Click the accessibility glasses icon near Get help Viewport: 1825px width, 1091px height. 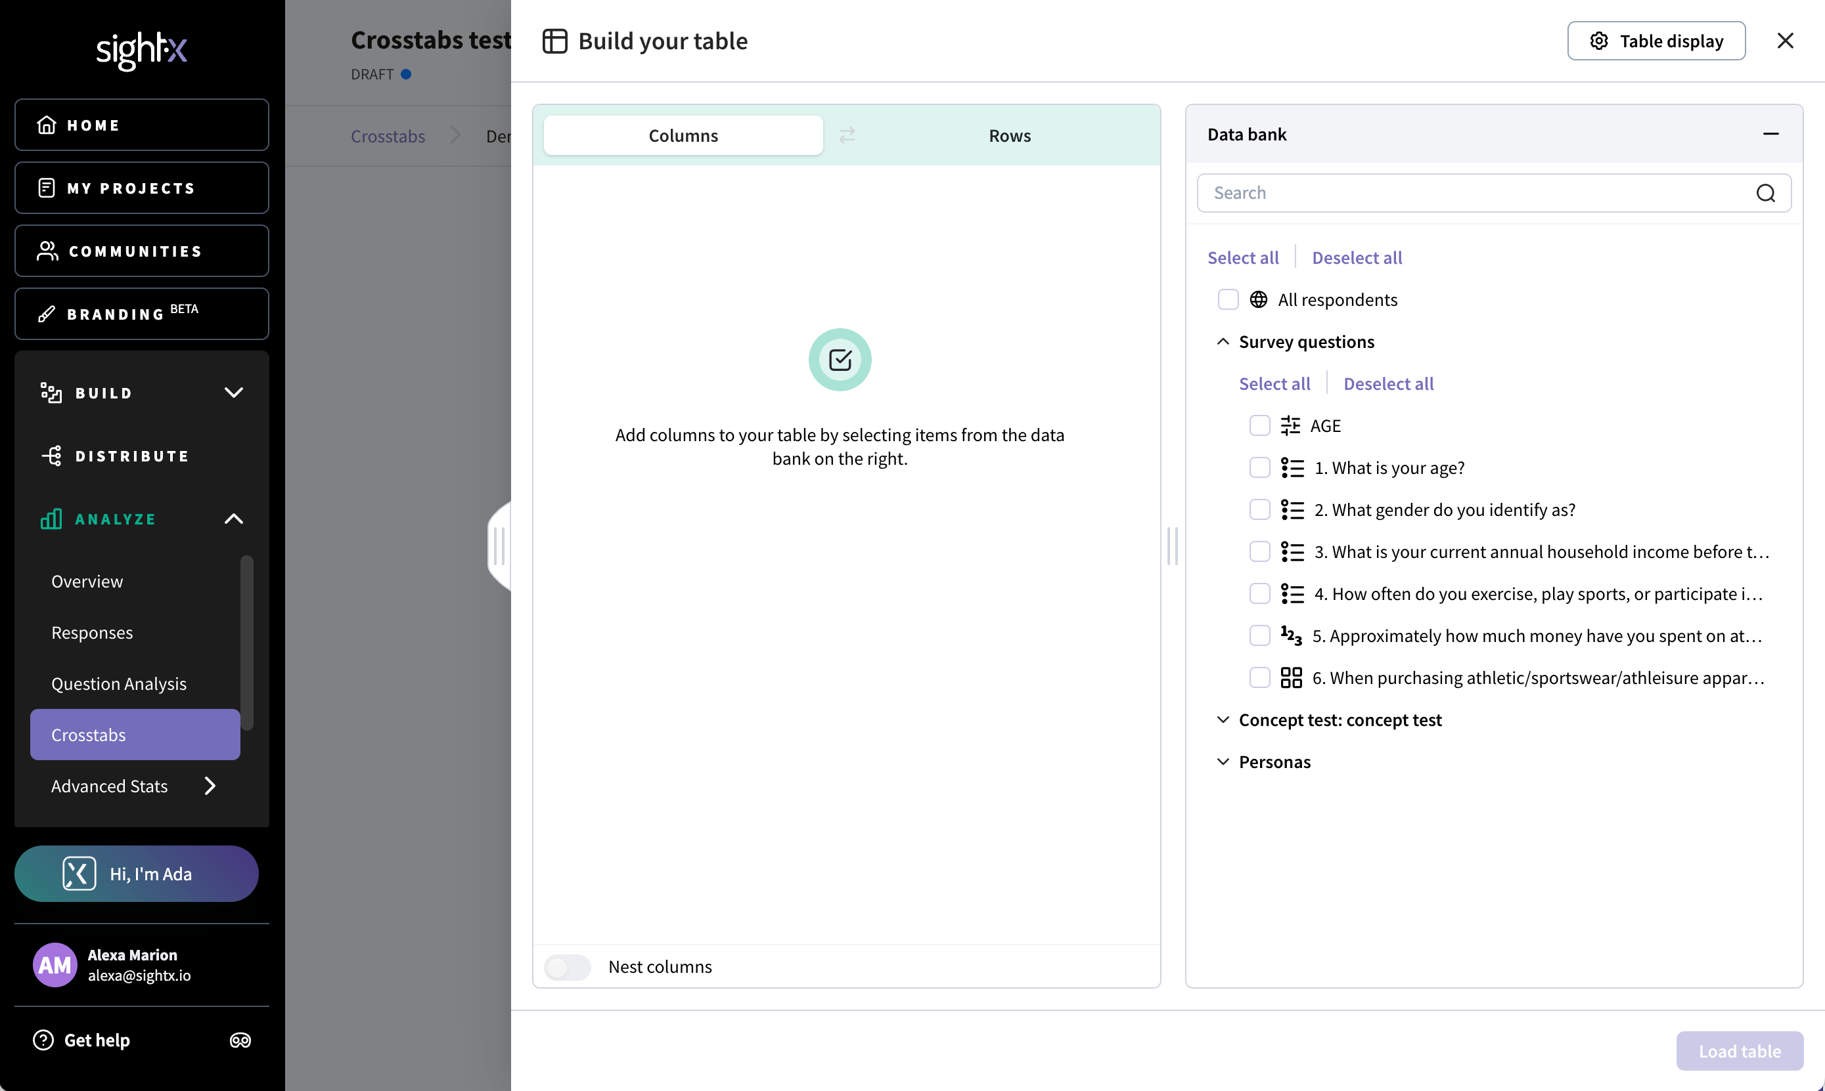click(x=240, y=1040)
